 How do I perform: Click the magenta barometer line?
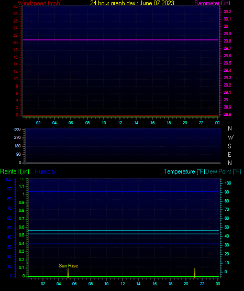120,40
